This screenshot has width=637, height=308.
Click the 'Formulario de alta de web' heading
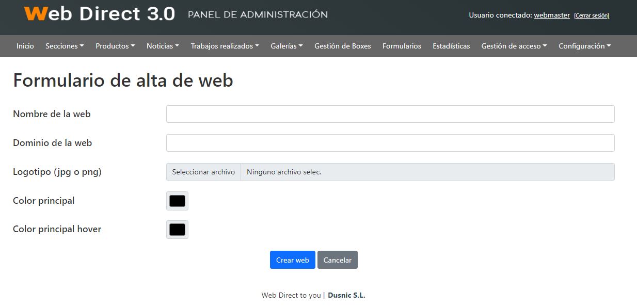[123, 80]
